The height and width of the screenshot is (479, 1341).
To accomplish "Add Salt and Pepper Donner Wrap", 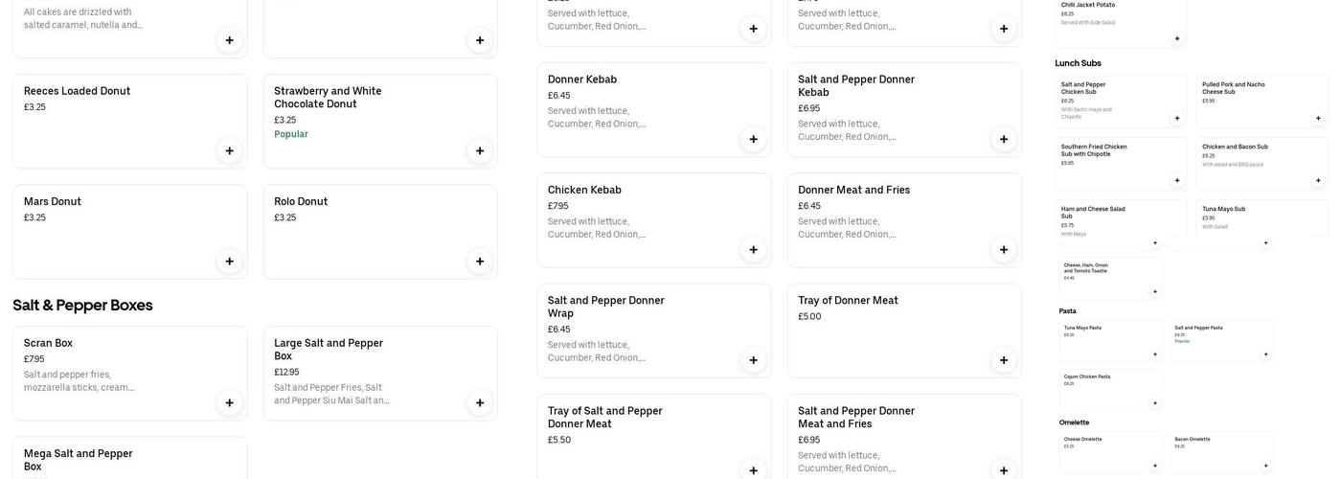I will [754, 360].
